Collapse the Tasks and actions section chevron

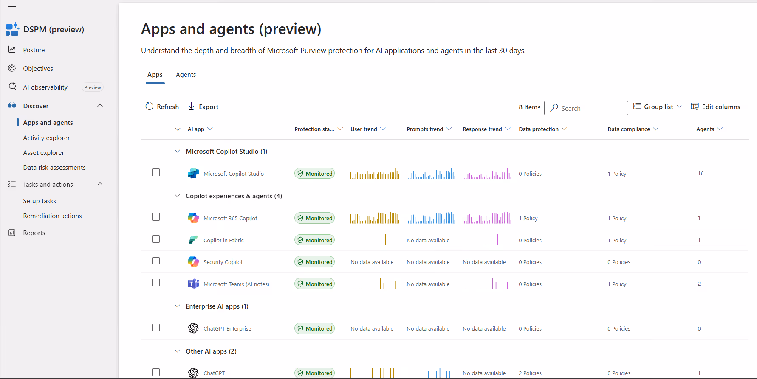tap(100, 184)
